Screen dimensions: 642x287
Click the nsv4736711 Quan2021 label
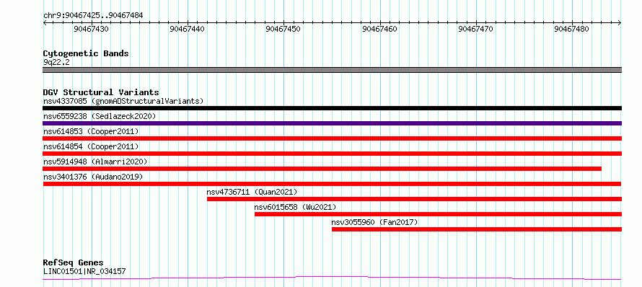252,192
